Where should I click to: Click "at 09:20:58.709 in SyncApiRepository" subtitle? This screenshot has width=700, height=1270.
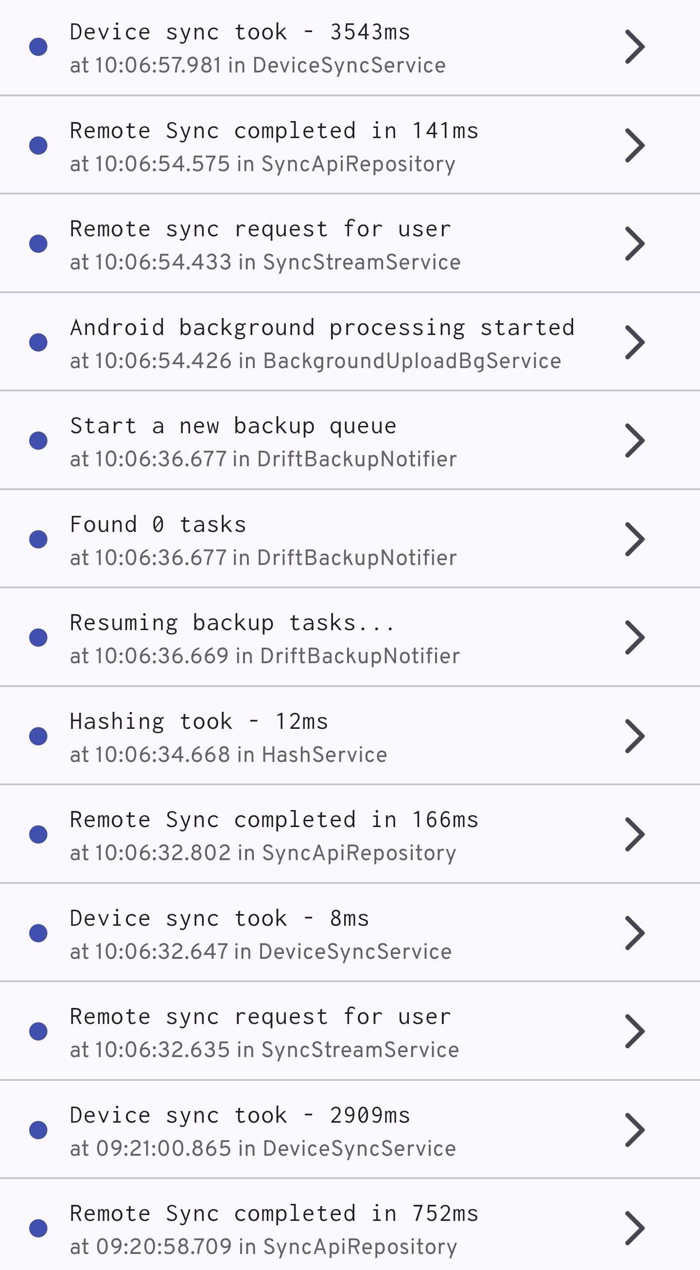[x=264, y=1247]
